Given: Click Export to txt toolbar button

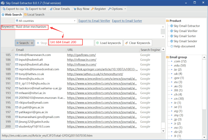Looking at the screenshot, I should 36,9.
